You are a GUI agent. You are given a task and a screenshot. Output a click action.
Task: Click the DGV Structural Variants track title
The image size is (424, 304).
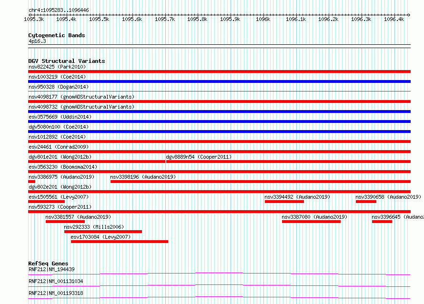pos(67,61)
